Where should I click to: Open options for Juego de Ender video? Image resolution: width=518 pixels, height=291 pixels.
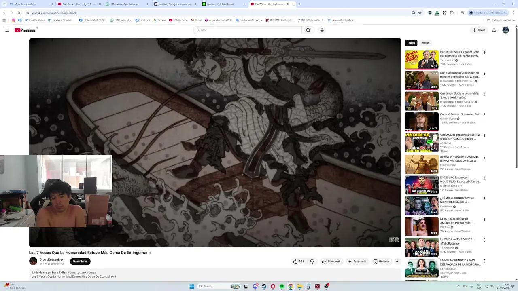(484, 199)
